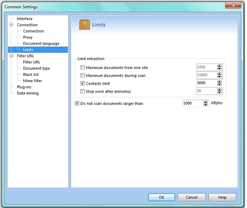Viewport: 247px width, 208px height.
Task: Decrease the Contacts limit value with down arrow
Action: click(219, 84)
